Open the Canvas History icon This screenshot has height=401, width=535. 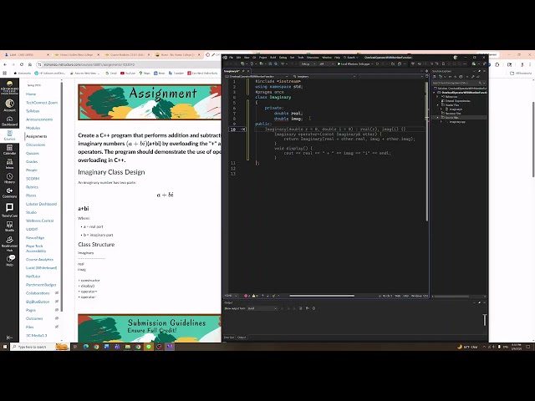point(9,178)
